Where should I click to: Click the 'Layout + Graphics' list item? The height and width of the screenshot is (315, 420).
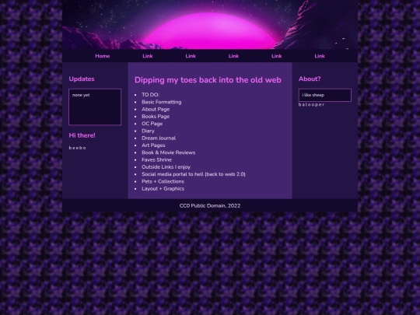pos(163,189)
